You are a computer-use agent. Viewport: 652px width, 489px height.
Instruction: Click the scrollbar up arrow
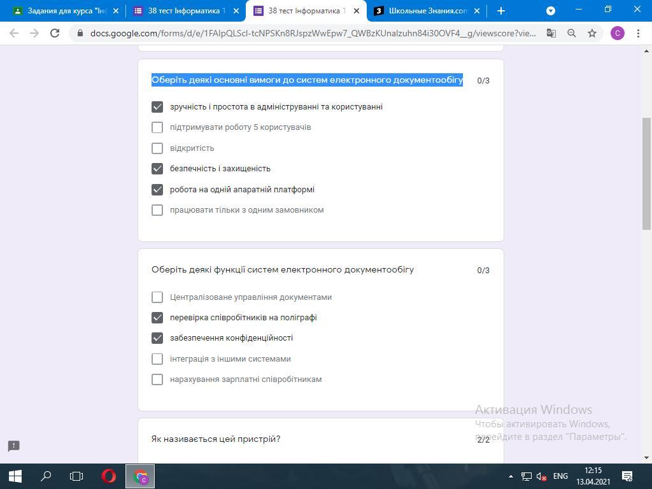(646, 51)
